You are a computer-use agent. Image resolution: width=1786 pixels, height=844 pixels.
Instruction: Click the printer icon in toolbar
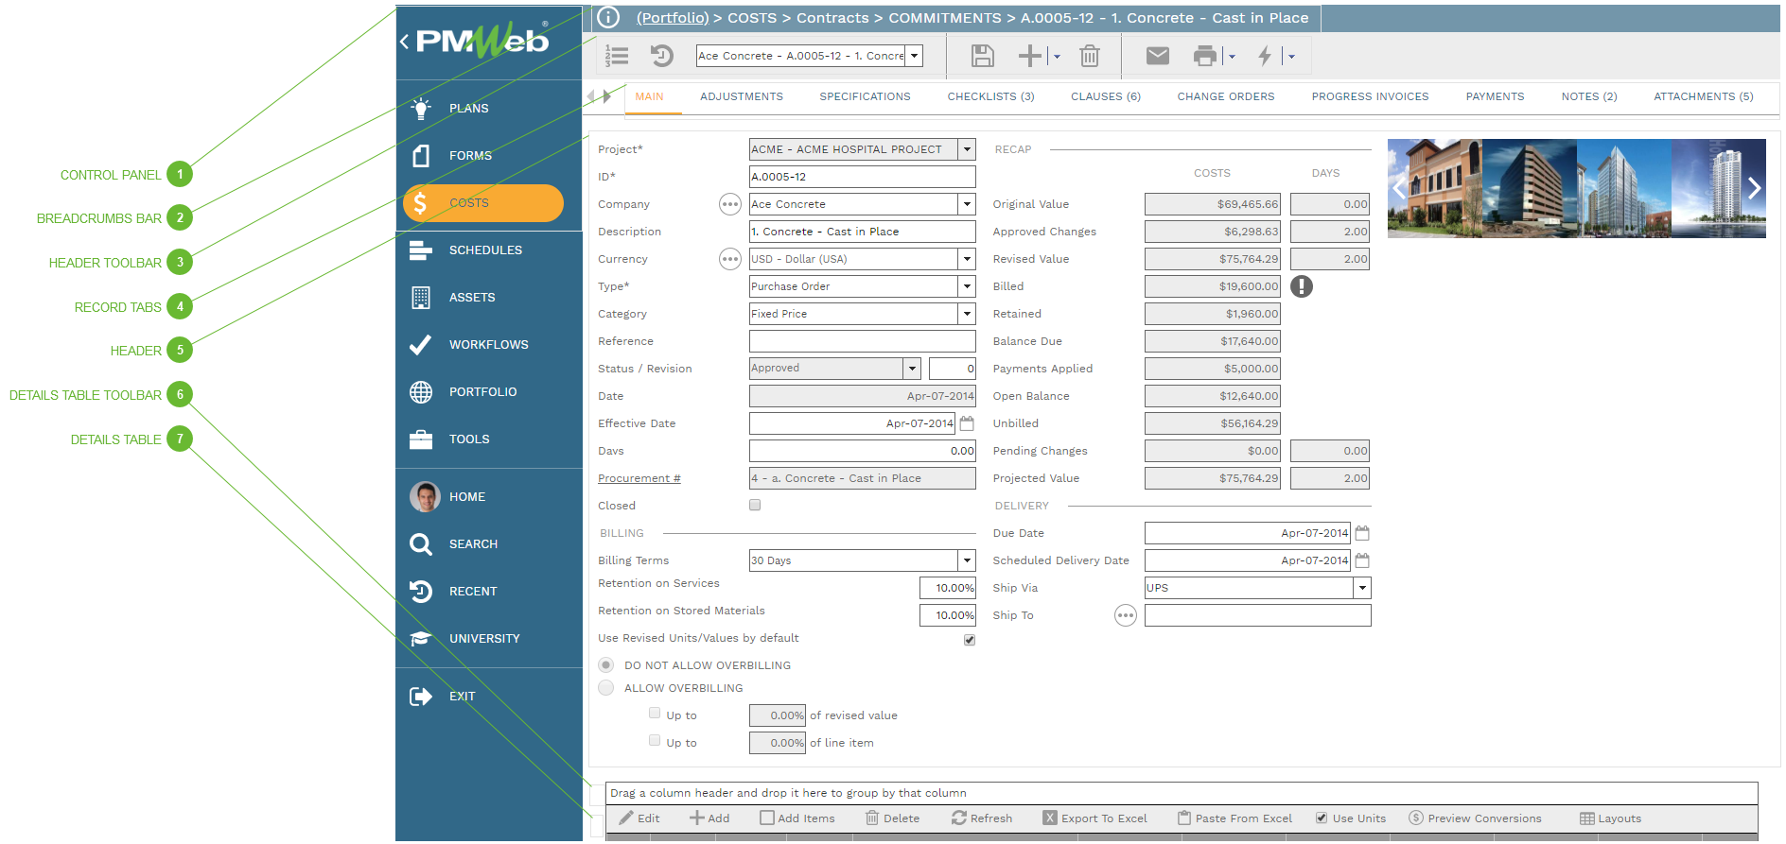coord(1204,56)
